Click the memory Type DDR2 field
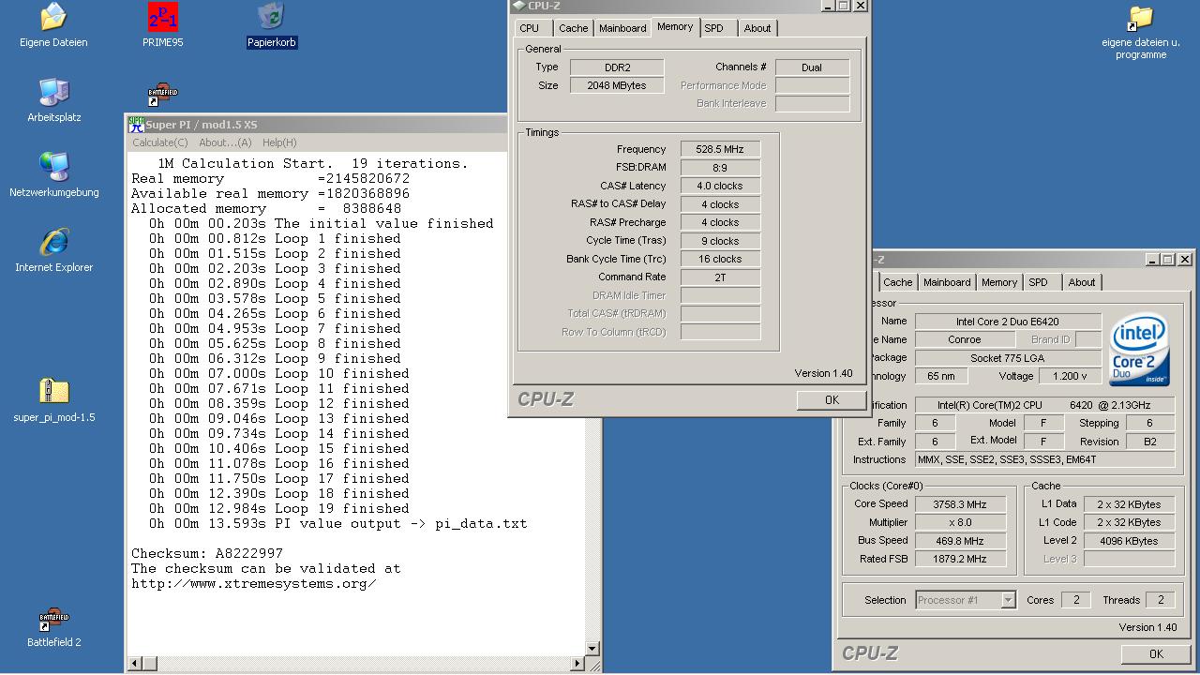 tap(617, 67)
